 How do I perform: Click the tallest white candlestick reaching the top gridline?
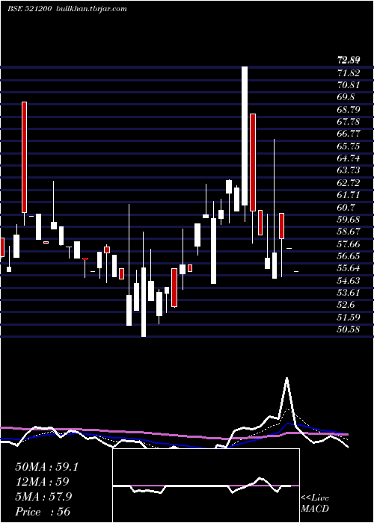(245, 136)
